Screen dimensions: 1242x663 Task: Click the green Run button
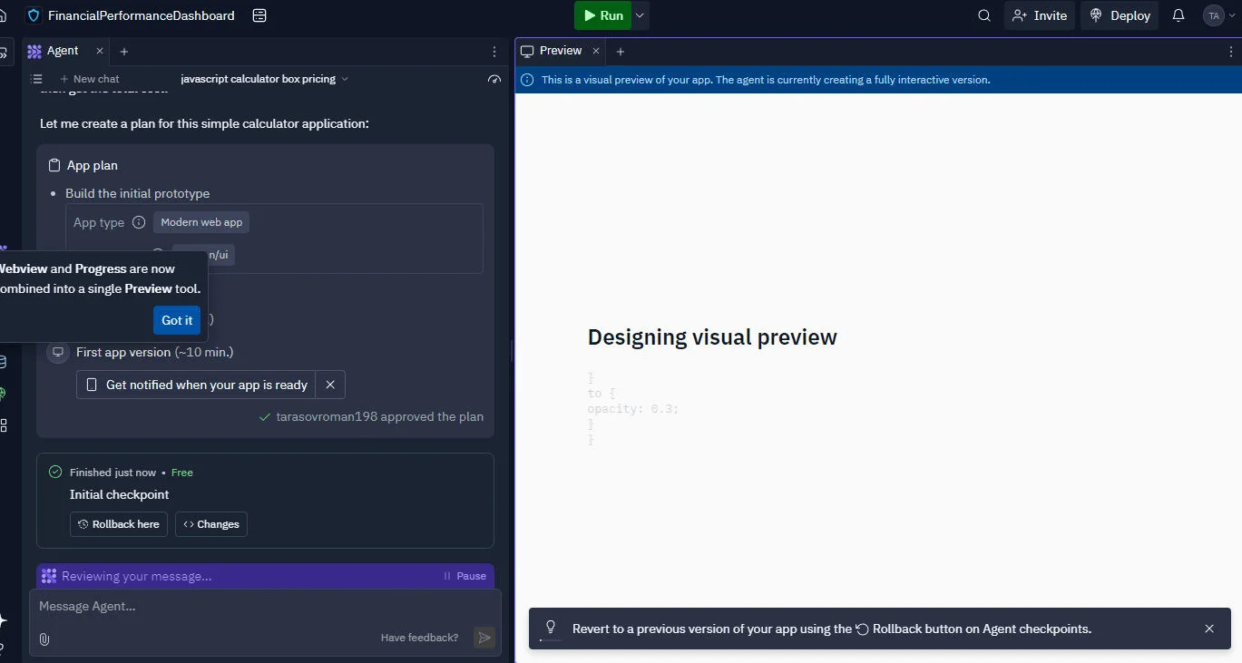point(602,15)
